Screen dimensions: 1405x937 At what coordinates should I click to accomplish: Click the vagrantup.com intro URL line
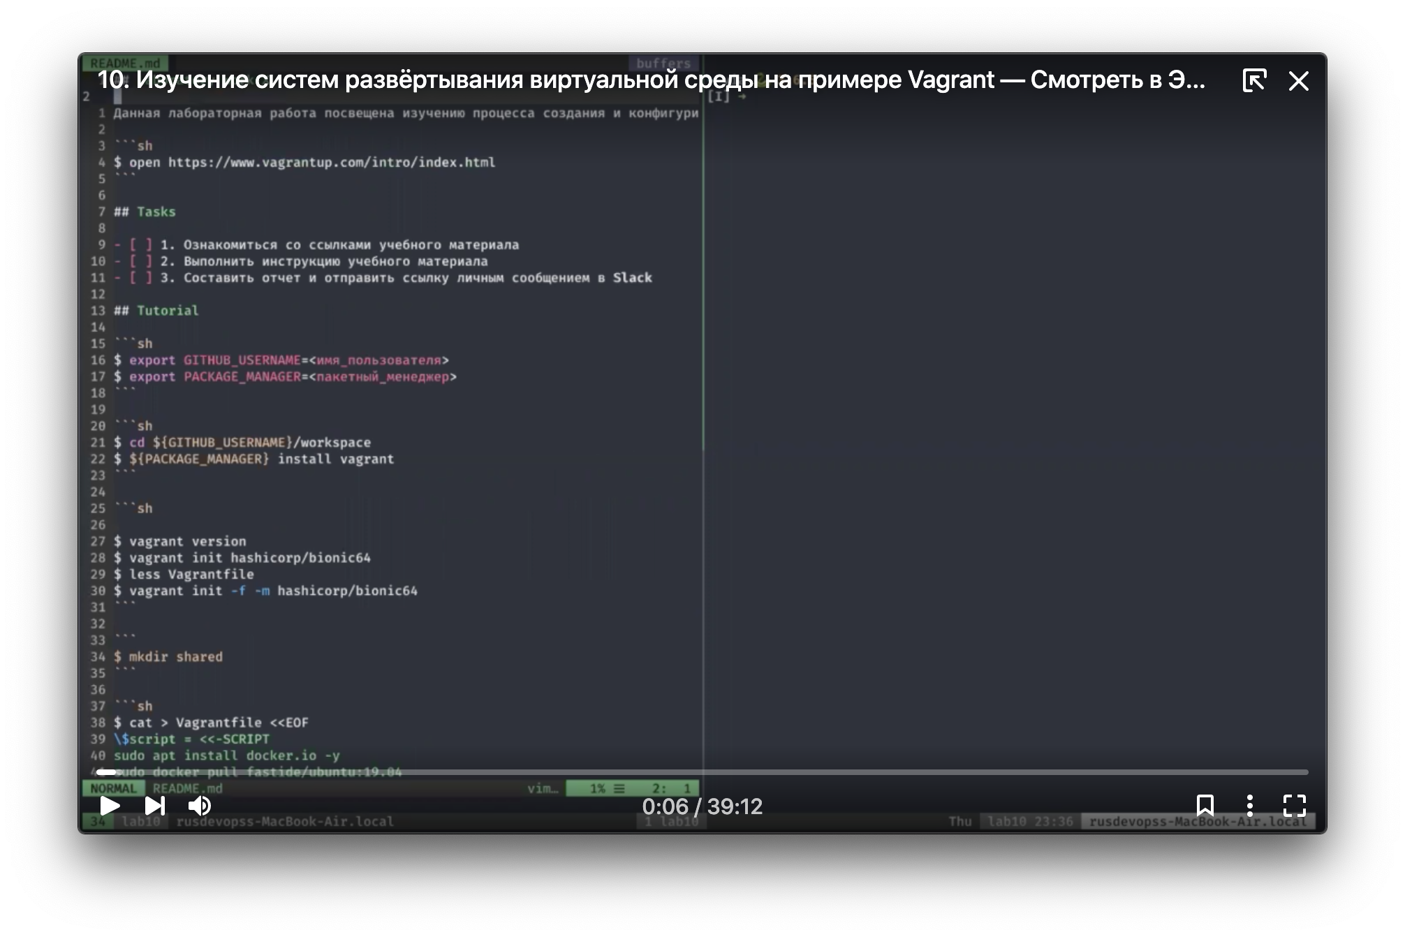pyautogui.click(x=304, y=162)
